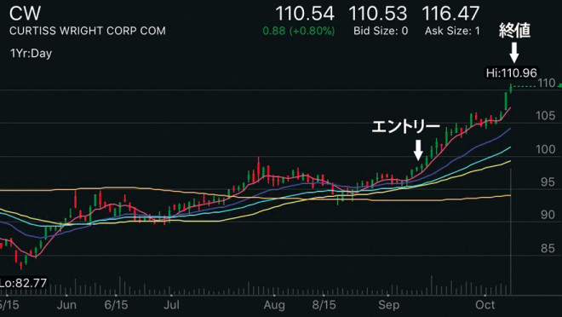Click the green price change +0.80% text
This screenshot has height=317, width=562.
(x=299, y=31)
